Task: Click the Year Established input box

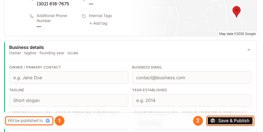Action: tap(192, 100)
